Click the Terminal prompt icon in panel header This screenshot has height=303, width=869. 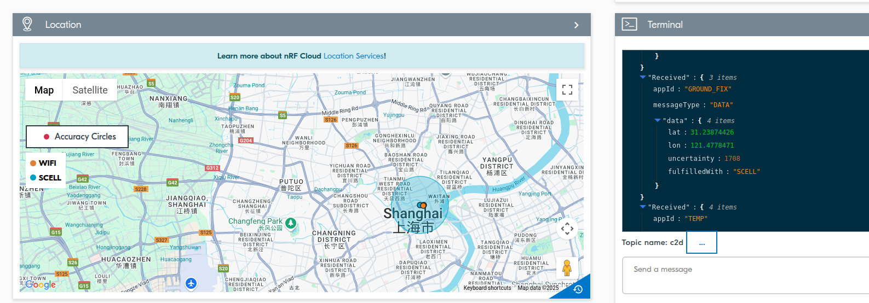[629, 24]
